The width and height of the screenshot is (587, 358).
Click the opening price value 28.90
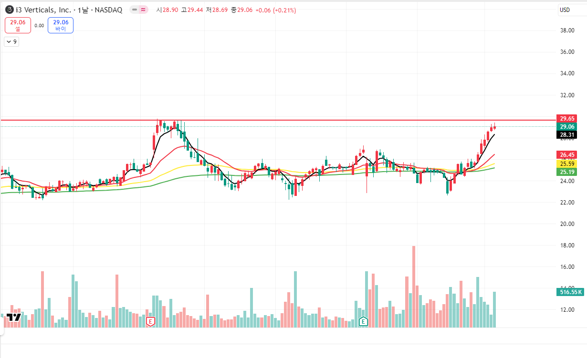[170, 10]
